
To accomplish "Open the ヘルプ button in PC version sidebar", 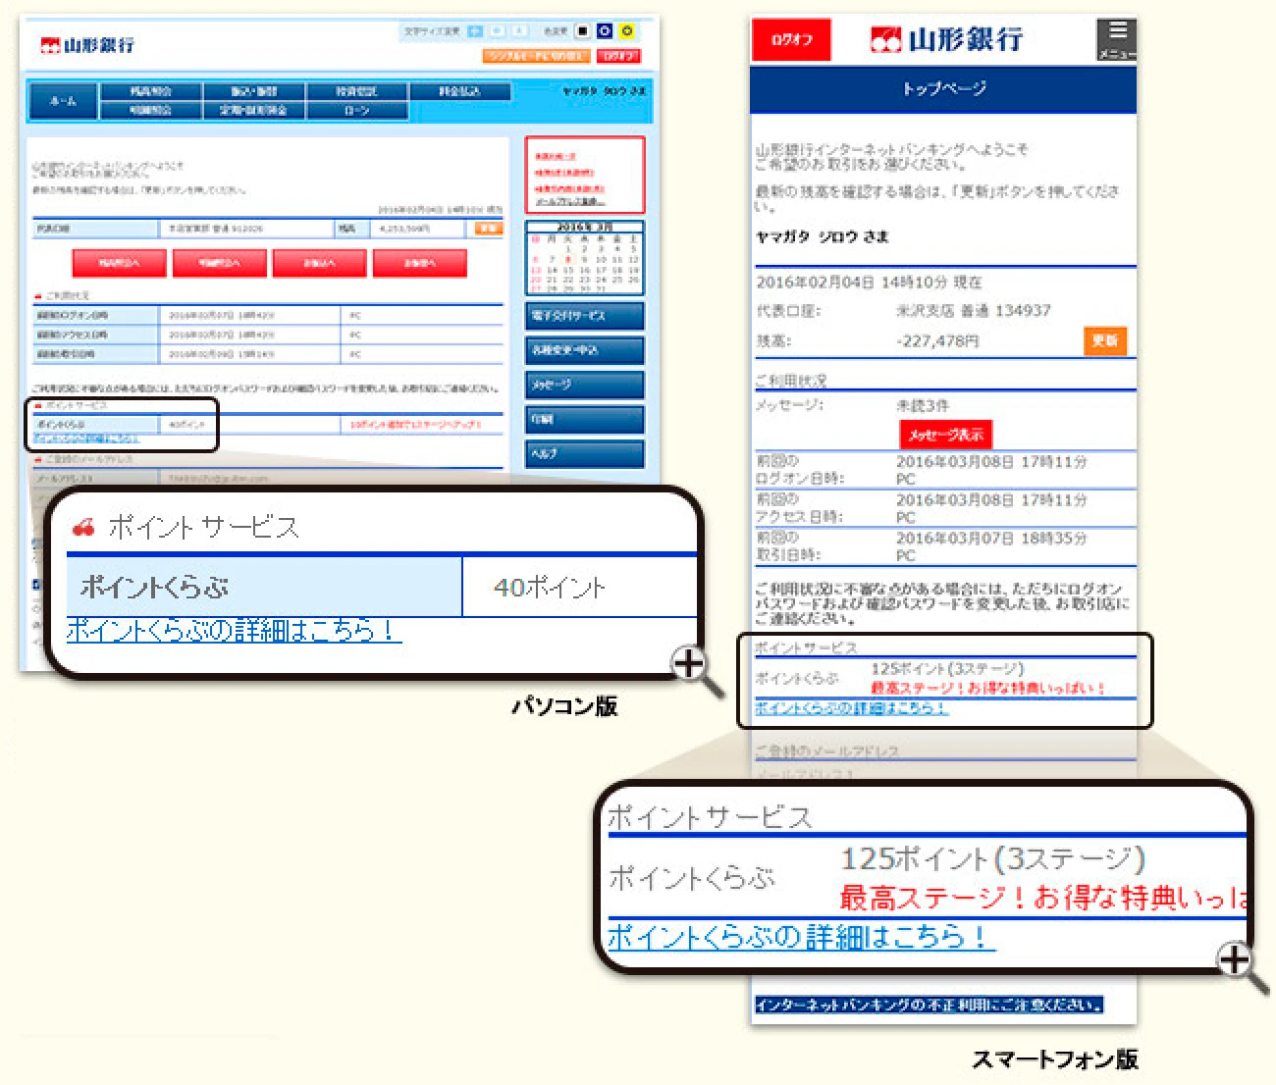I will tap(584, 453).
